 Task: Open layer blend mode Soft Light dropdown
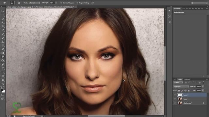(x=181, y=86)
